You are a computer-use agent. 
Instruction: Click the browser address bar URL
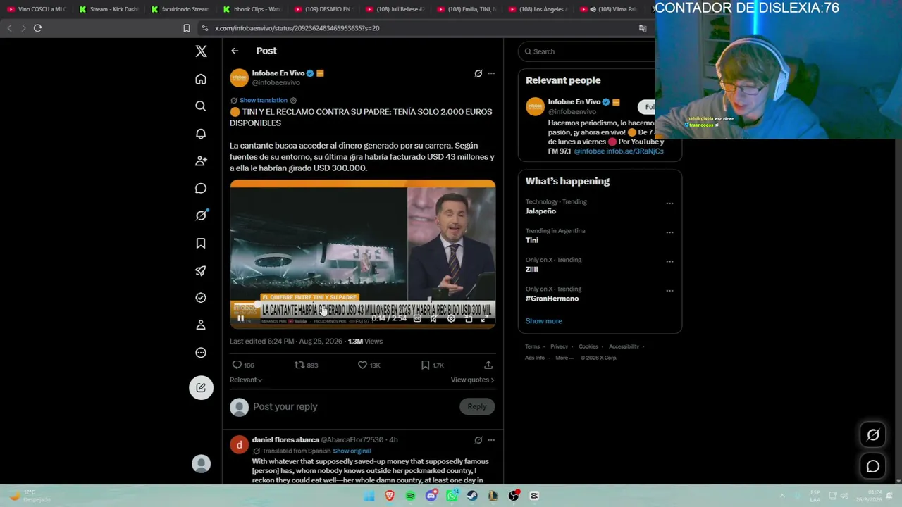297,28
